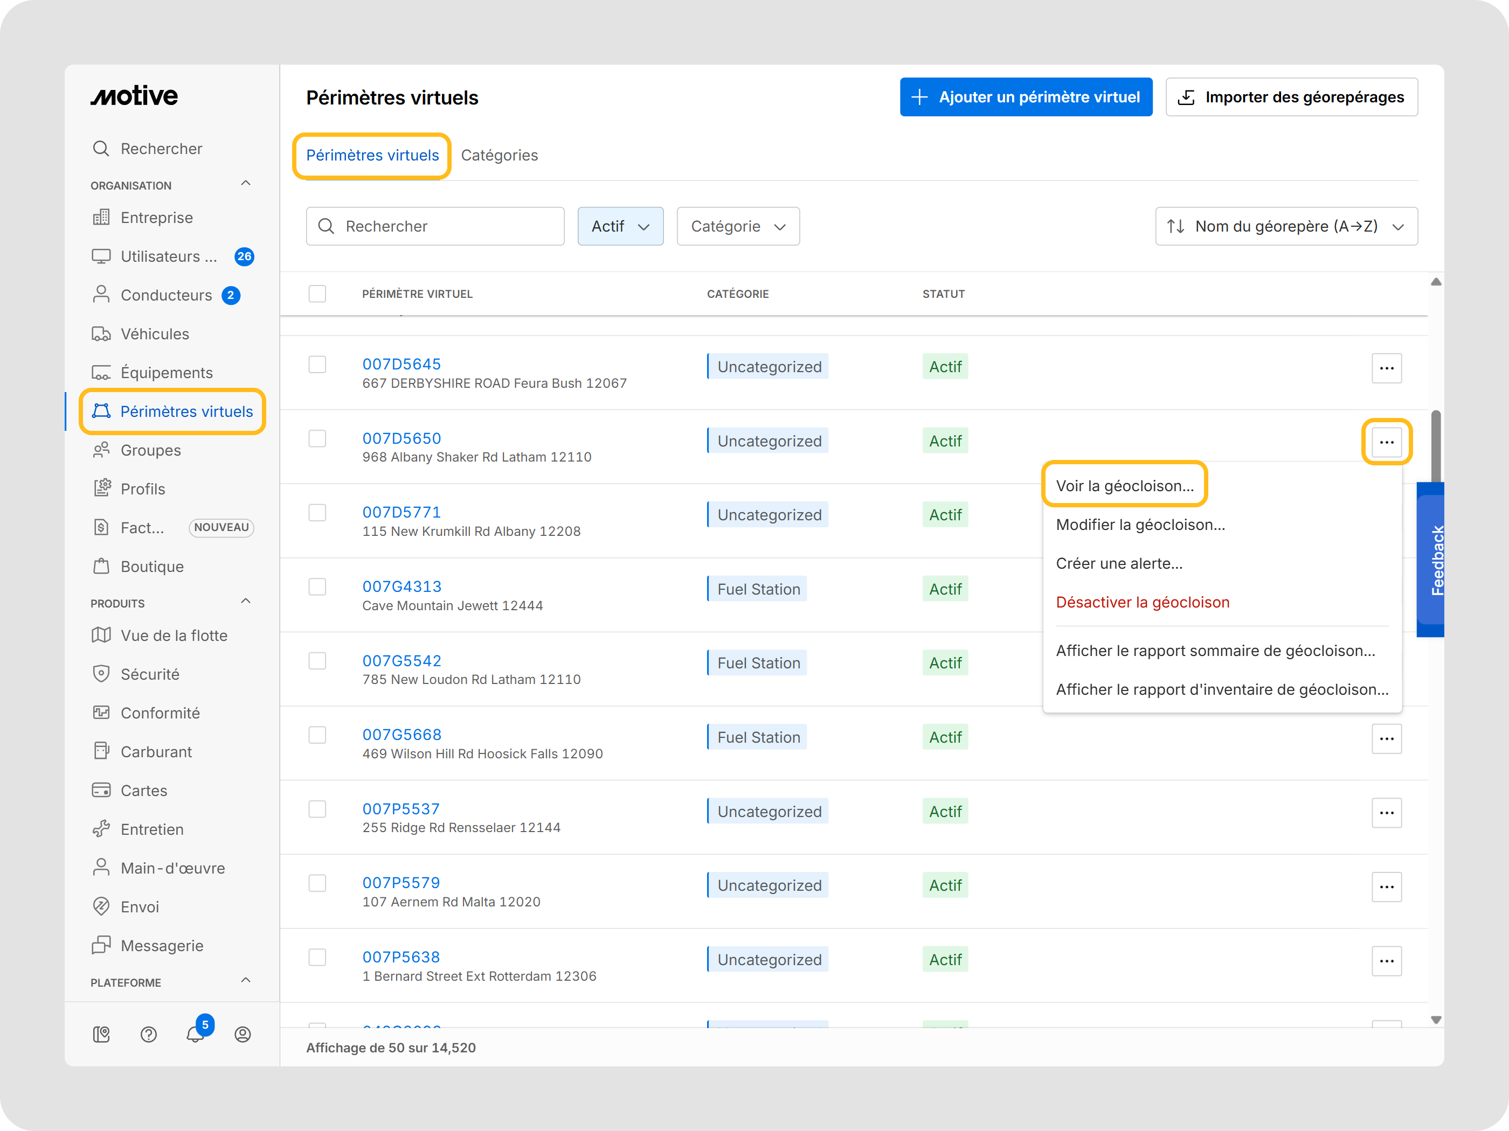The height and width of the screenshot is (1131, 1509).
Task: Switch to the Catégories tab
Action: tap(499, 156)
